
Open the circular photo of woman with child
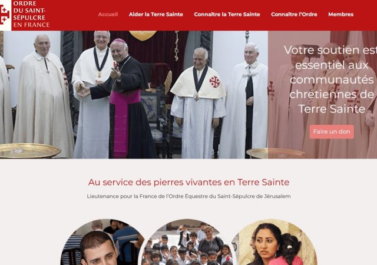273,242
